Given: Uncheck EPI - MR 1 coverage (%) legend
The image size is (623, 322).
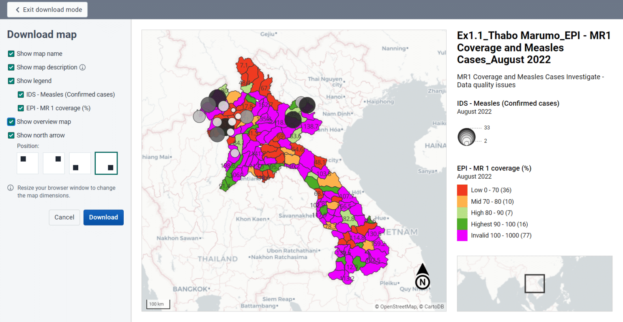Looking at the screenshot, I should (x=21, y=108).
